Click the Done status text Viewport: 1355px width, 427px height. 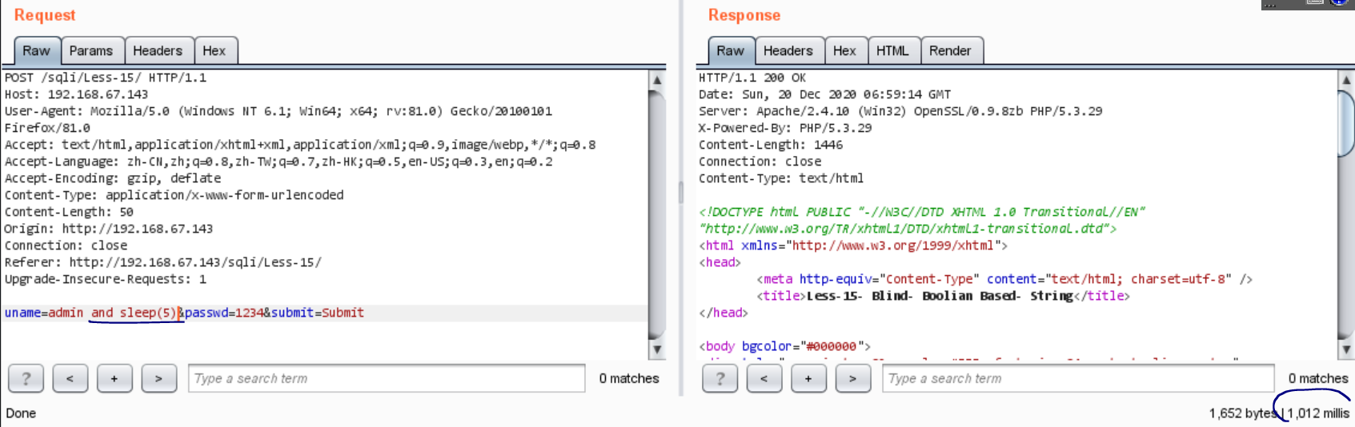[x=21, y=413]
